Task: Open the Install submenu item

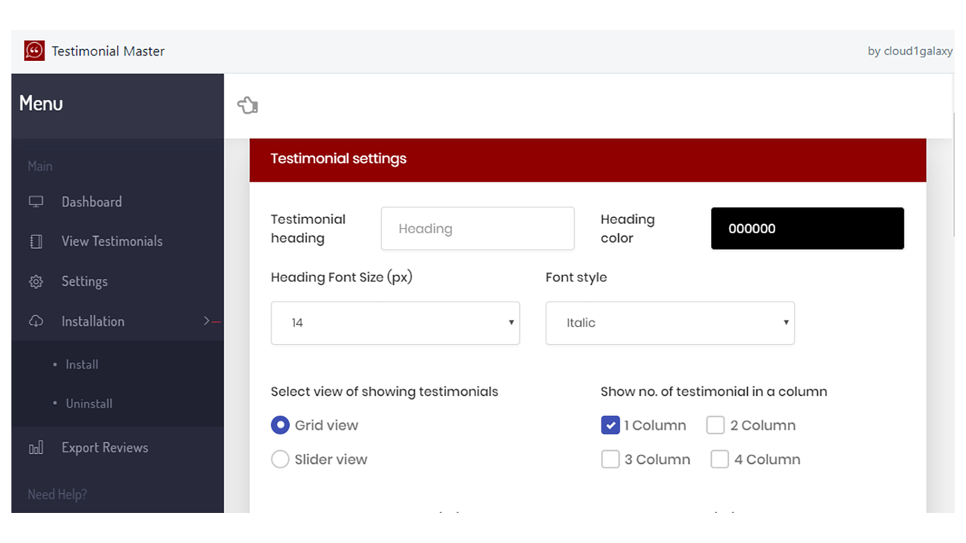Action: coord(82,364)
